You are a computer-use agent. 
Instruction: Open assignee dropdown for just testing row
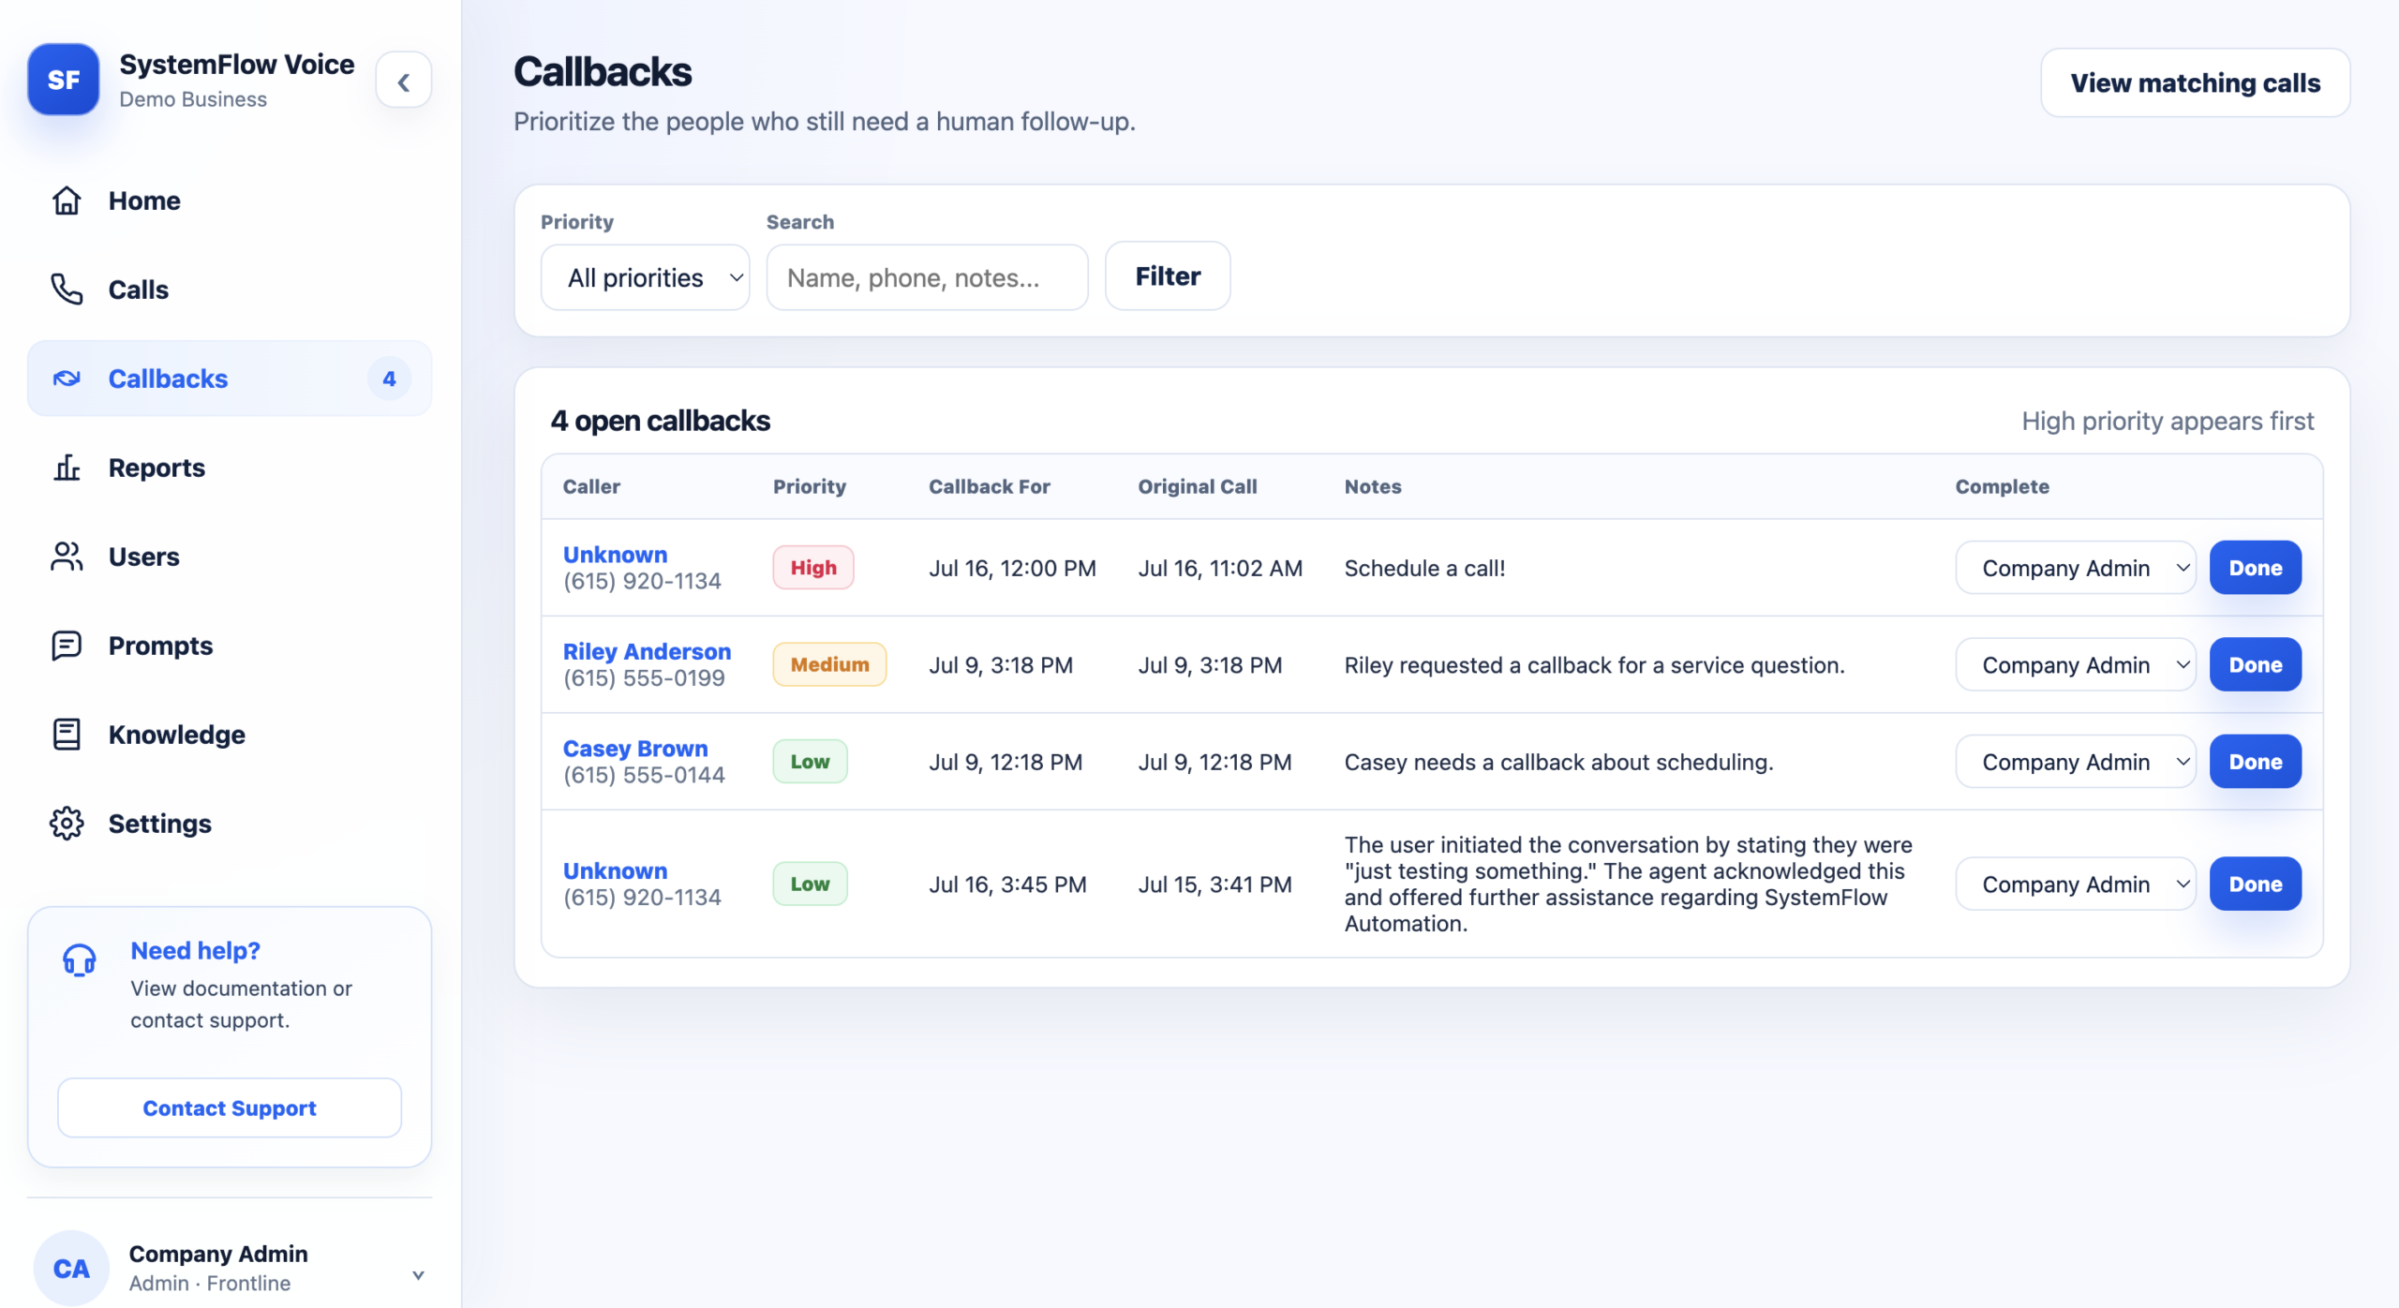click(2076, 884)
